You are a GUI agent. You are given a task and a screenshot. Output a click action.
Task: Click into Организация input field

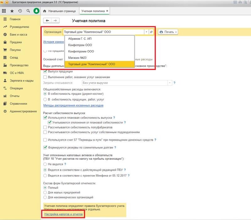point(103,32)
